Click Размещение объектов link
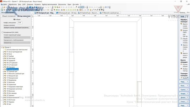Viewport: 190px width, 107px height. (185, 65)
